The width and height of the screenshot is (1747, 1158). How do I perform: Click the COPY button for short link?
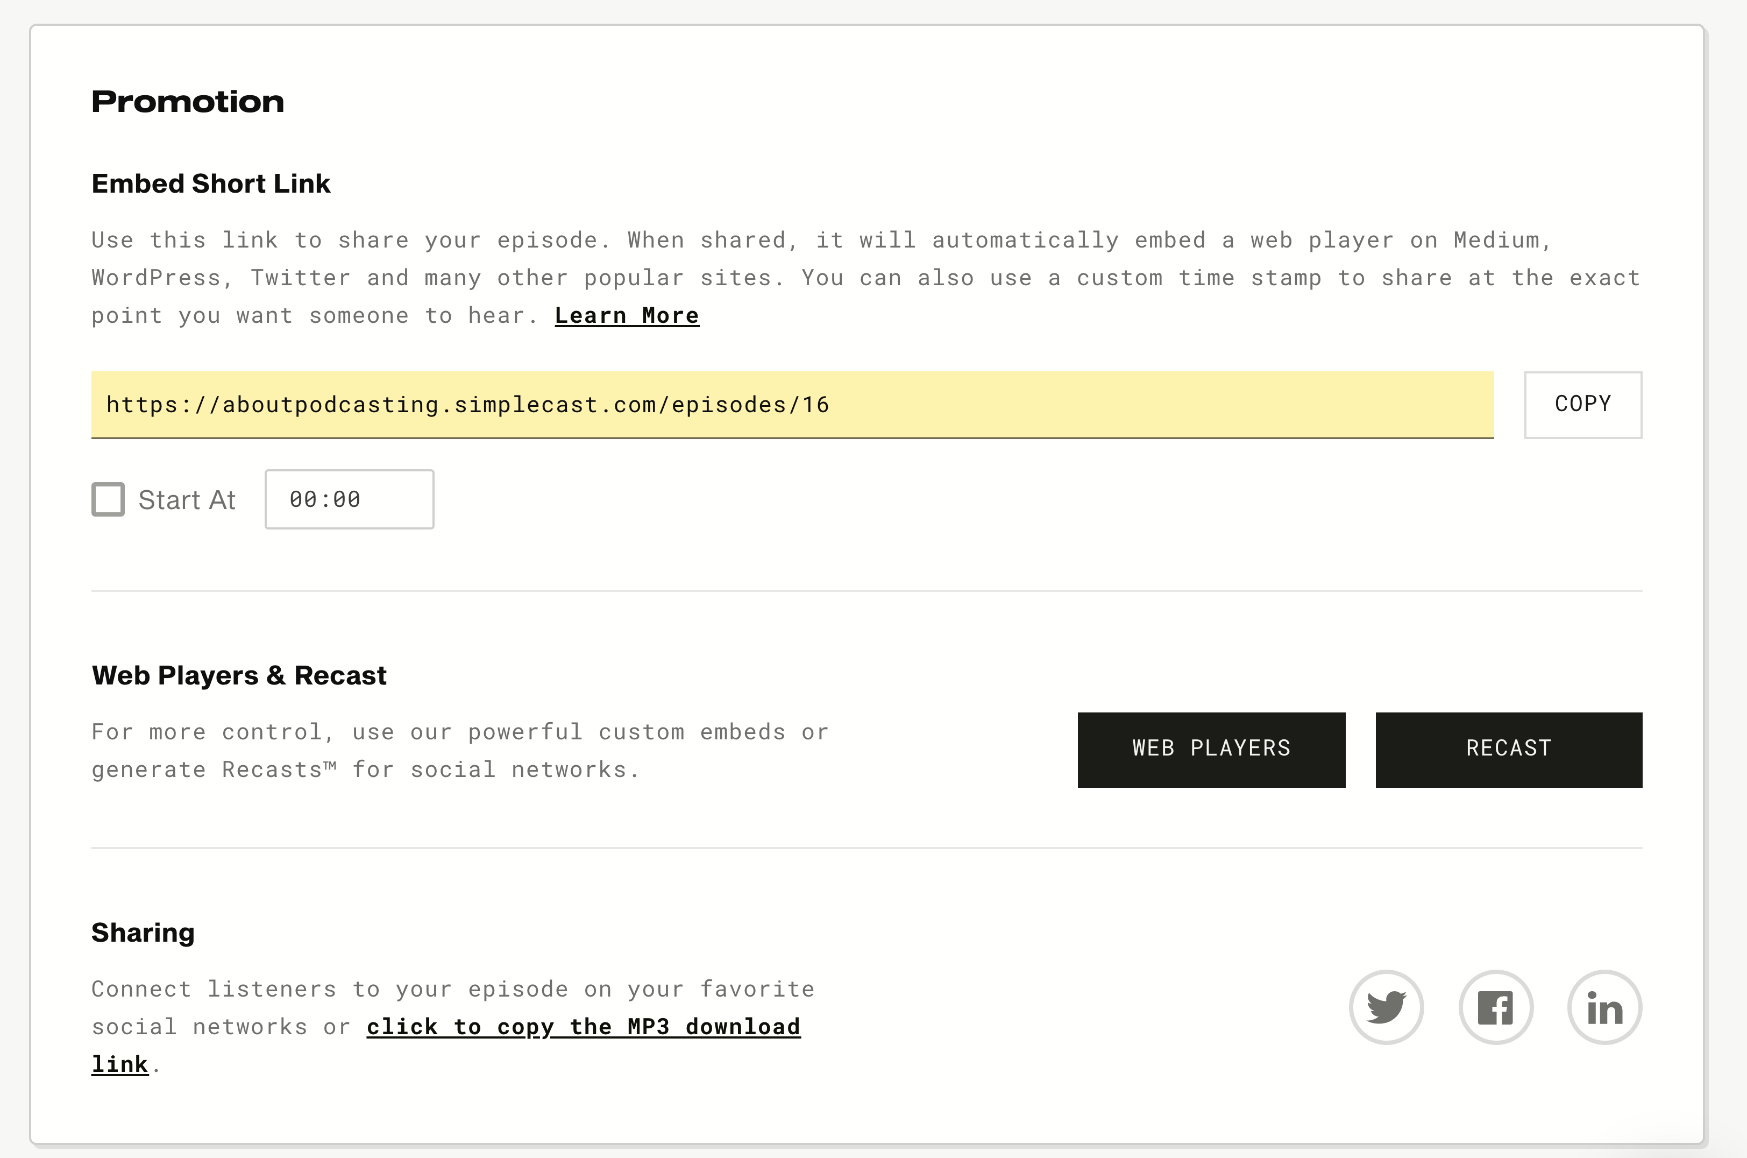click(x=1583, y=405)
